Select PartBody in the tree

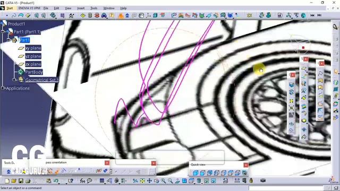click(x=34, y=72)
